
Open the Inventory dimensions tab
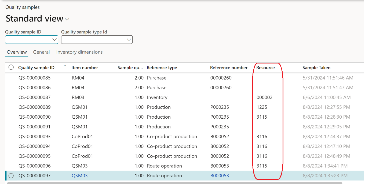click(79, 52)
